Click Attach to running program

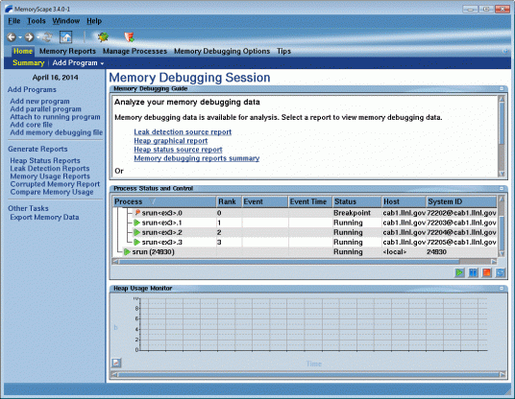point(55,117)
